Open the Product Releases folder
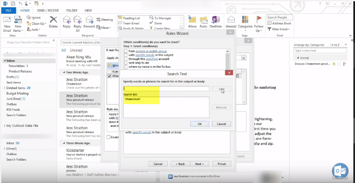 [20, 71]
